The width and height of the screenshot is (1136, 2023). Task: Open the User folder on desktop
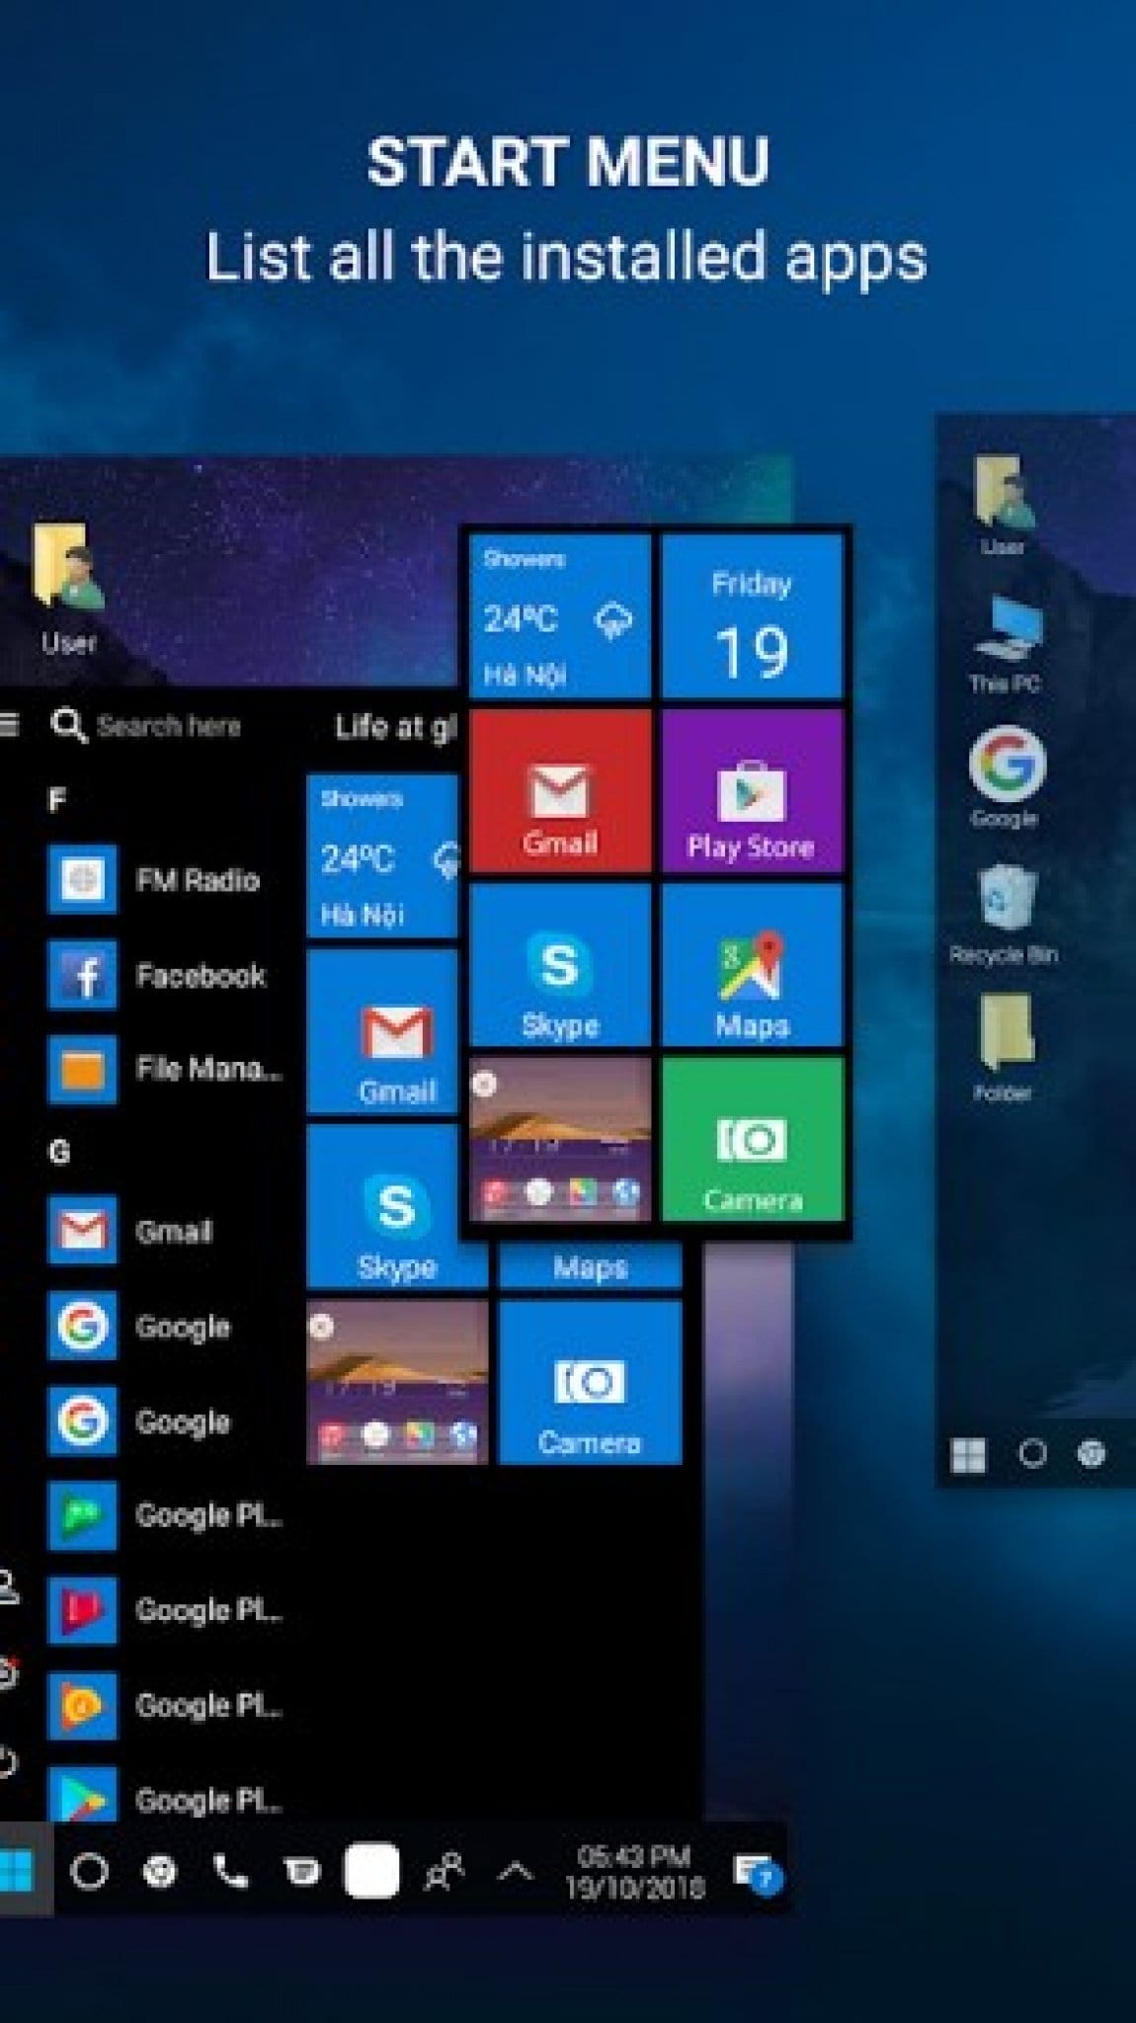[68, 589]
